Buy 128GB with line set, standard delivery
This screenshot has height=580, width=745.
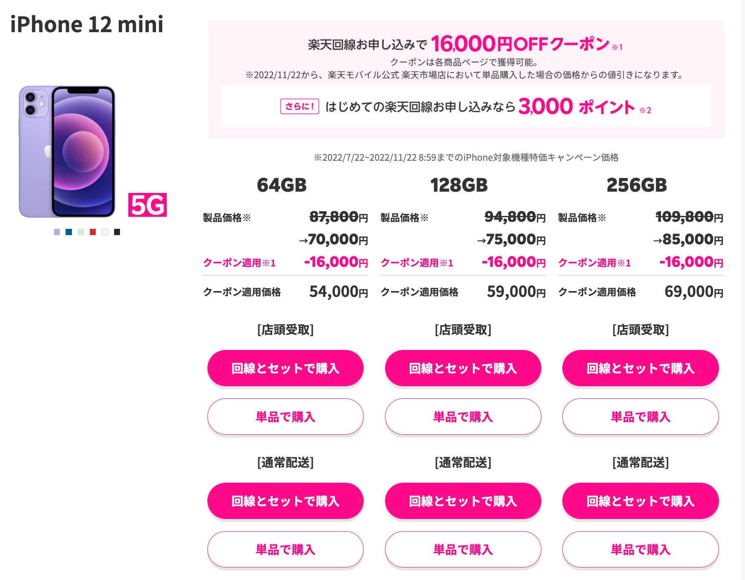[x=463, y=501]
